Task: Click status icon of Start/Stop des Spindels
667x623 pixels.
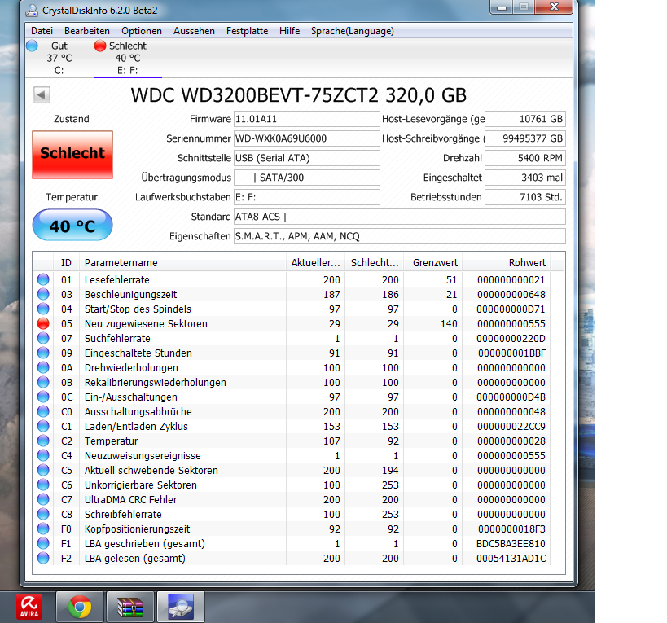Action: click(x=43, y=309)
